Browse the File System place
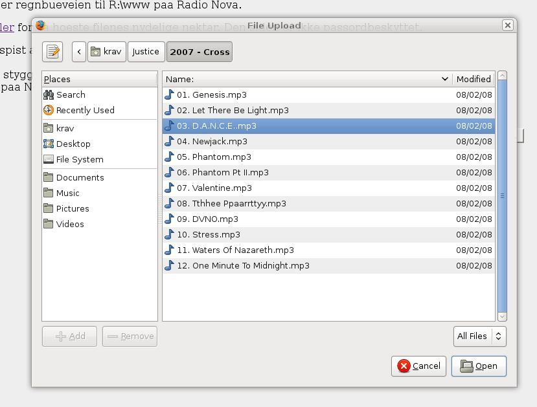 pos(100,159)
